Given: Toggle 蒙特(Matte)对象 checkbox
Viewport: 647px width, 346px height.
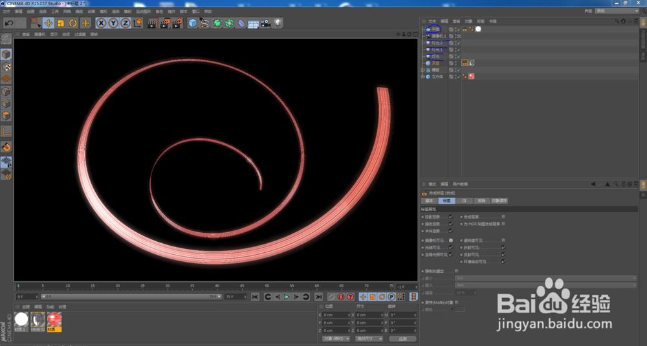Looking at the screenshot, I should 457,302.
